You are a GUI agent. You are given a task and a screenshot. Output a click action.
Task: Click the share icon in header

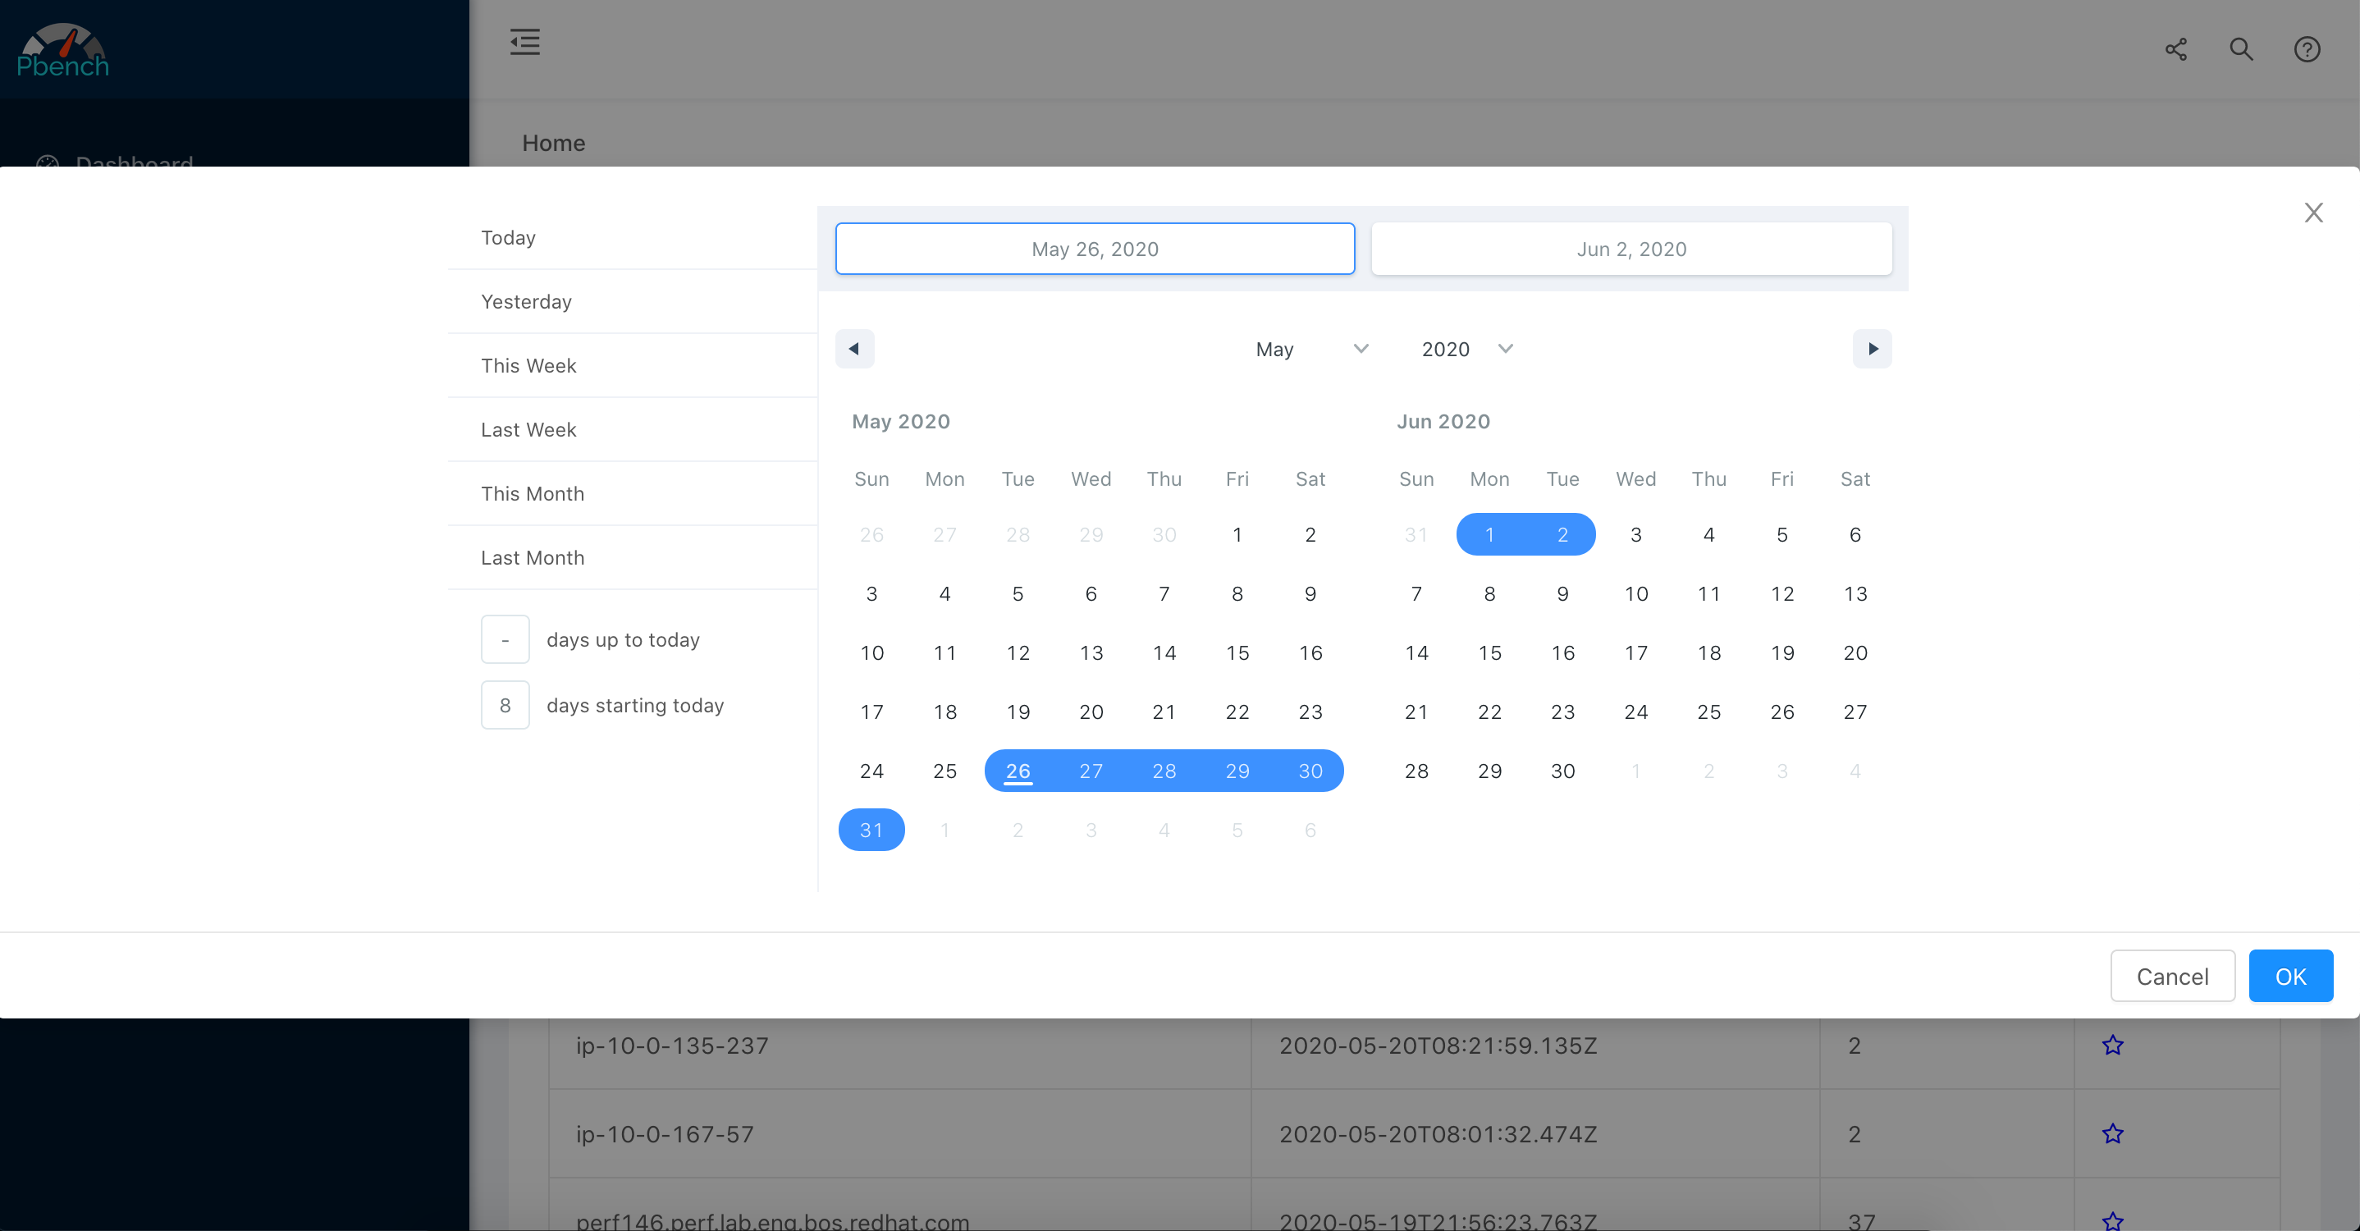click(x=2176, y=49)
